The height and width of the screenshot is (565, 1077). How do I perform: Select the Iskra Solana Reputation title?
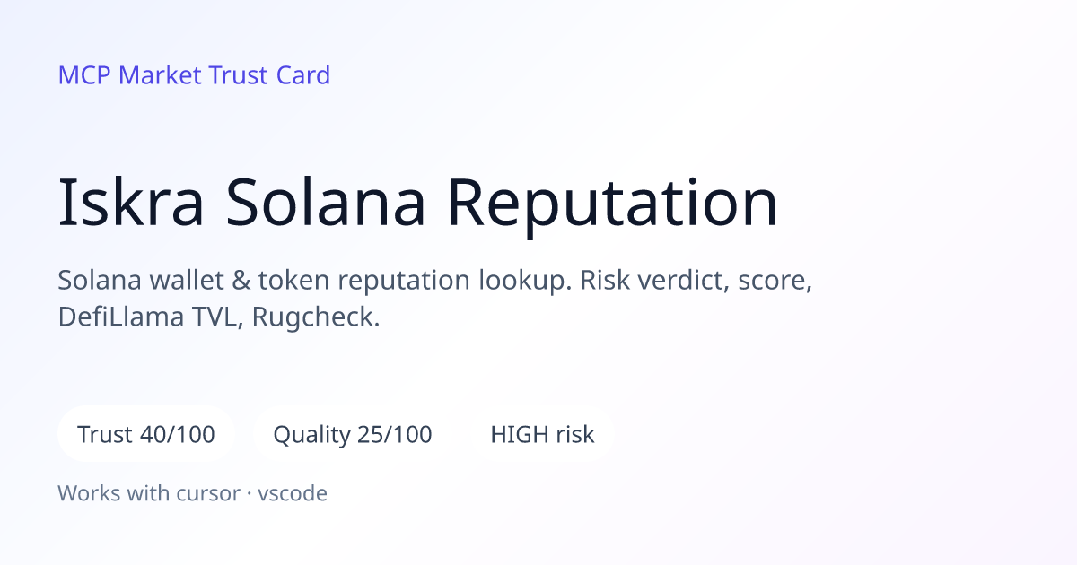click(x=418, y=204)
